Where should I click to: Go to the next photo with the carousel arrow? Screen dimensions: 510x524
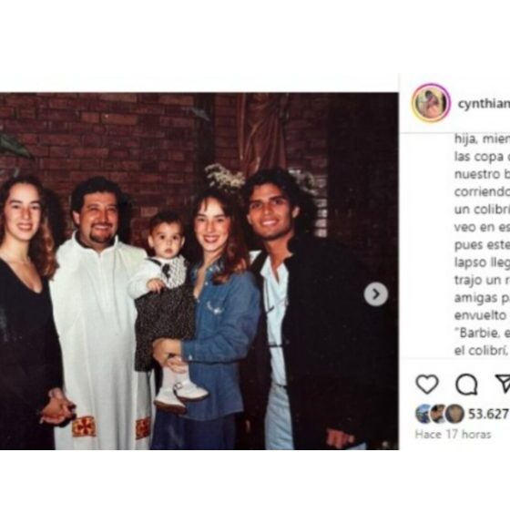[x=376, y=294]
